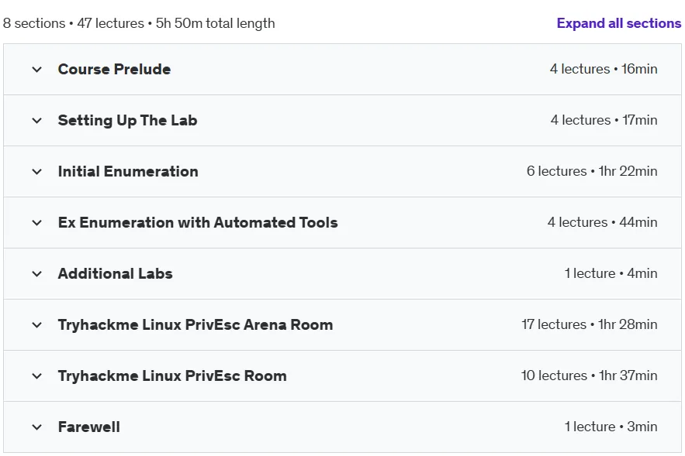Screen dimensions: 685x456
Task: Select the Initial Enumeration section title
Action: click(x=128, y=171)
